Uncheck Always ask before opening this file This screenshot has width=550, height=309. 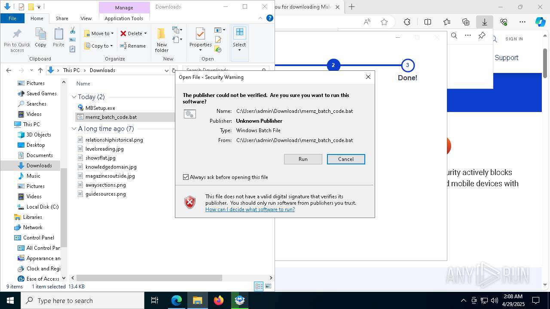(x=186, y=177)
